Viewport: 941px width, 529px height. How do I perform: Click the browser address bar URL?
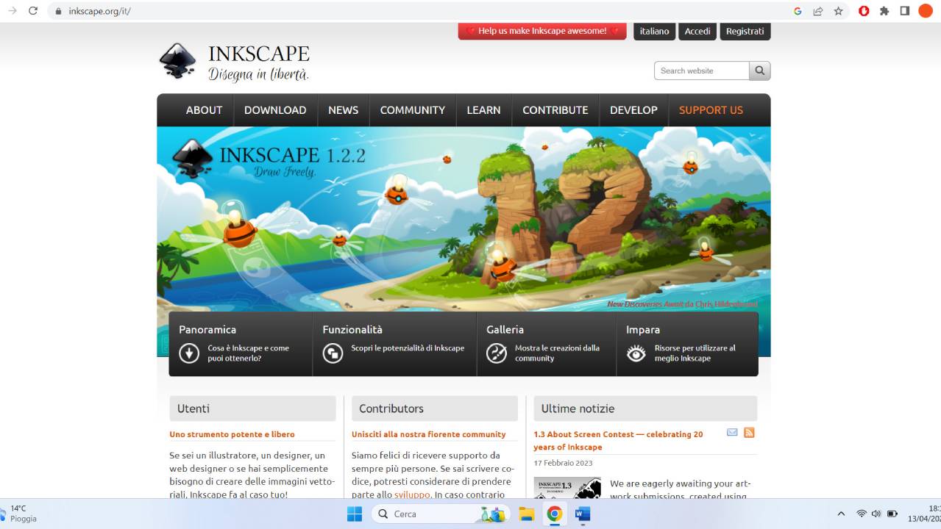pos(99,12)
